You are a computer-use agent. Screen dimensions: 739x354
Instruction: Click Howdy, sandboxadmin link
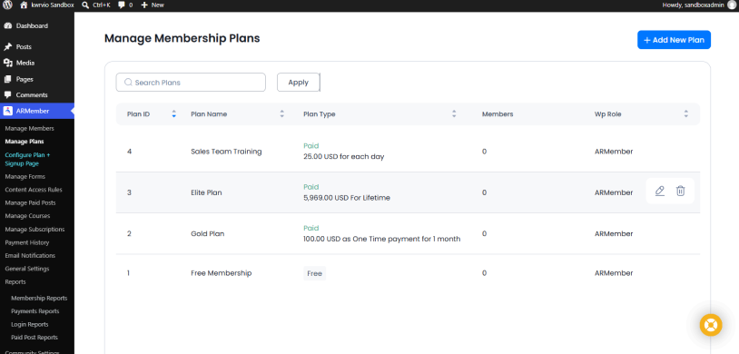point(693,5)
